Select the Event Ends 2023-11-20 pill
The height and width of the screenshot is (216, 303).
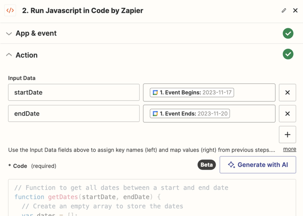click(x=190, y=114)
